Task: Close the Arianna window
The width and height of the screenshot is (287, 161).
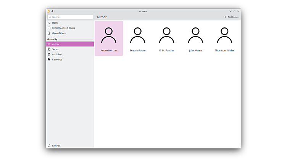Action: click(x=239, y=11)
